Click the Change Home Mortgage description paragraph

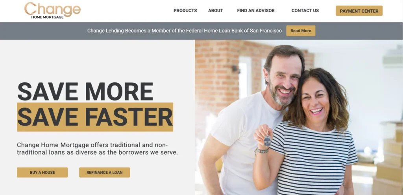pos(98,149)
